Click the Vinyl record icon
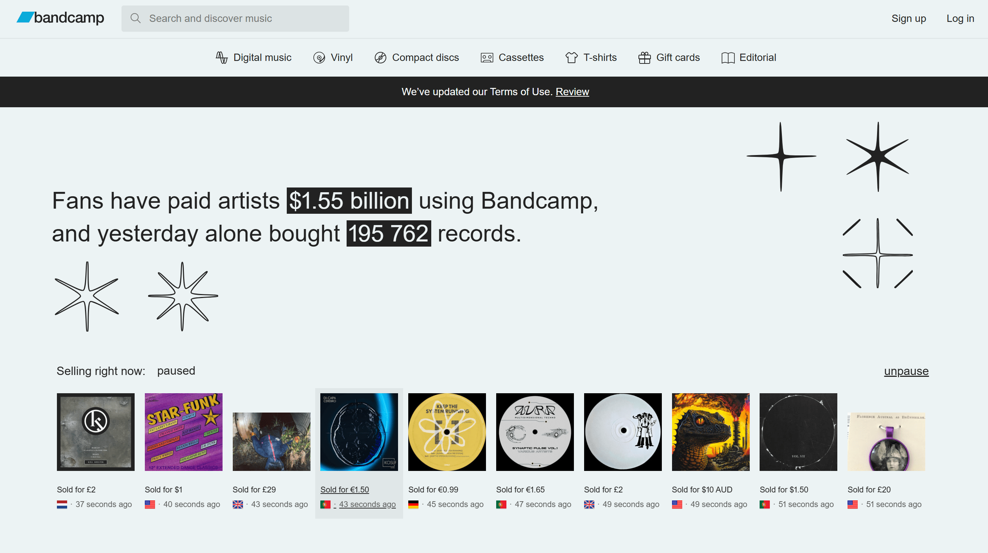 [x=319, y=58]
